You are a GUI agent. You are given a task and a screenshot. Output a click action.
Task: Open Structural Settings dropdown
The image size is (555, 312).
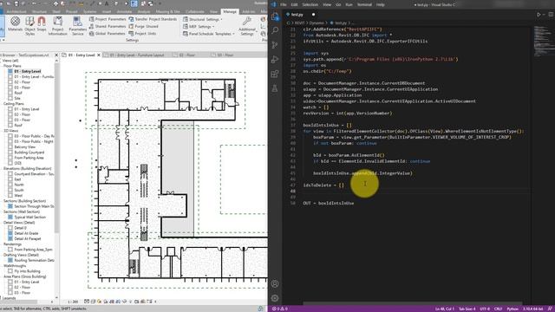[202, 19]
